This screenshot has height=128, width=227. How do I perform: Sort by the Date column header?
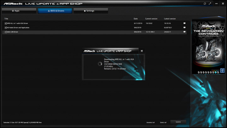[136, 19]
